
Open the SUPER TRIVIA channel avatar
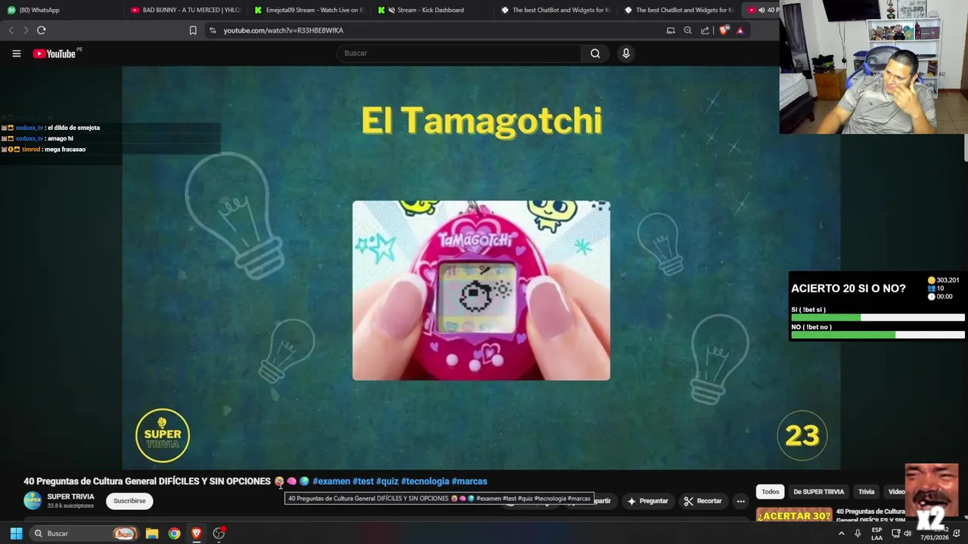33,501
